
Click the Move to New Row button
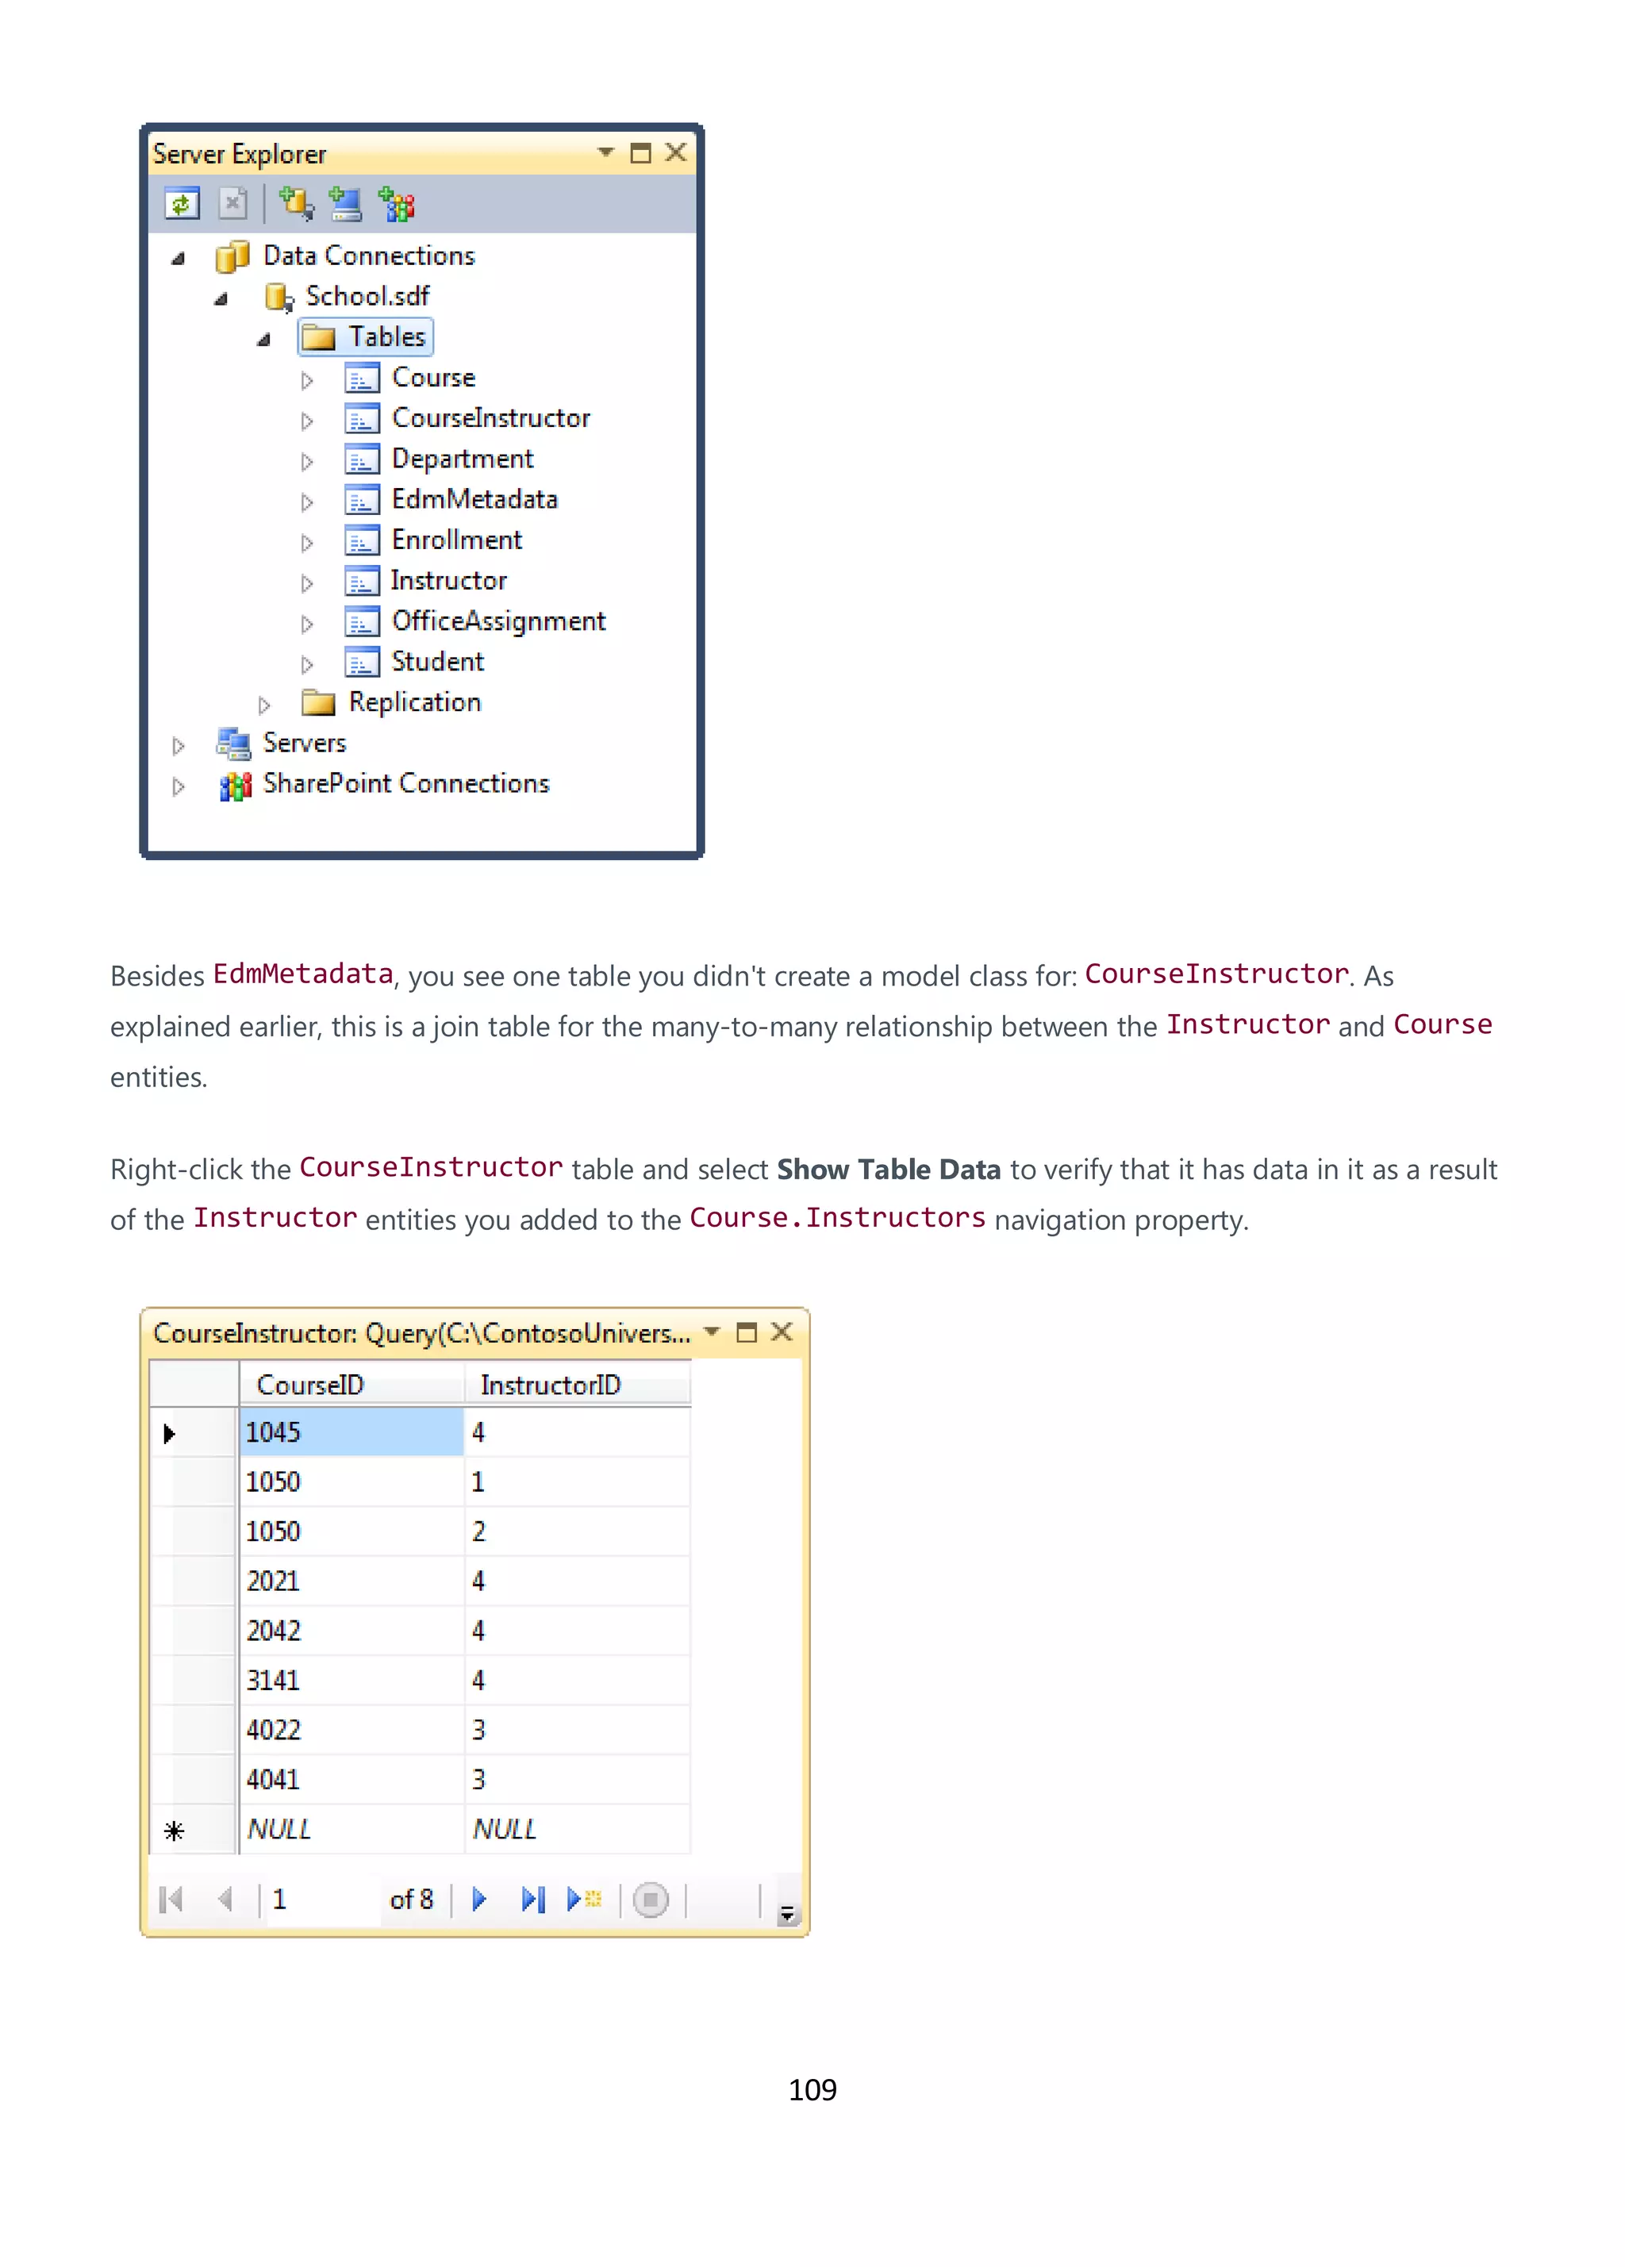coord(584,1899)
